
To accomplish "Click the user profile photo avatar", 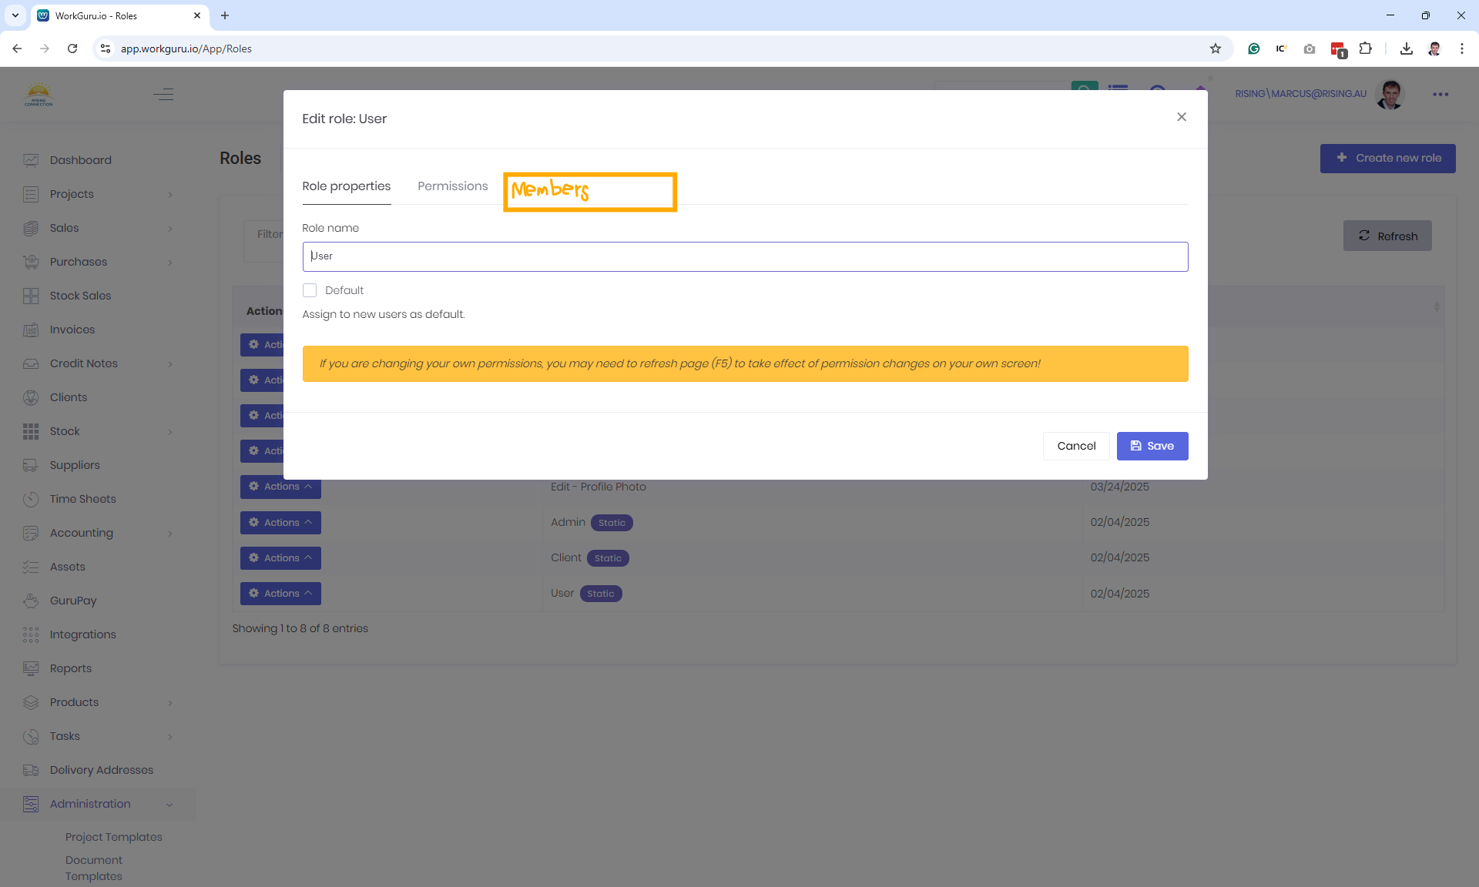I will 1390,95.
